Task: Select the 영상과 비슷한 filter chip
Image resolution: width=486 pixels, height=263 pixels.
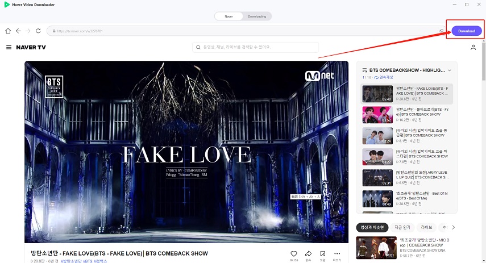Action: pos(372,227)
